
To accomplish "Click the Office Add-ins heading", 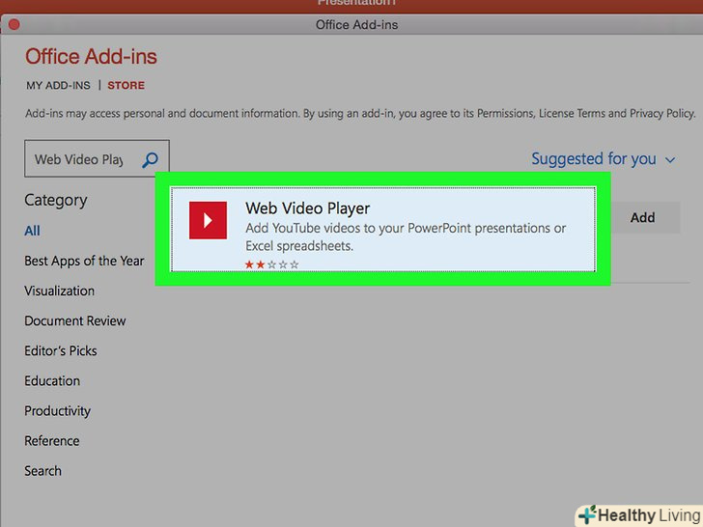I will coord(91,57).
